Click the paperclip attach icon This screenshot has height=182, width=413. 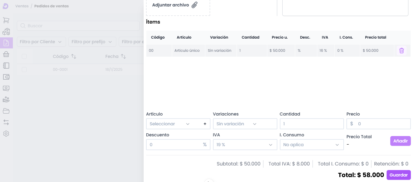195,5
